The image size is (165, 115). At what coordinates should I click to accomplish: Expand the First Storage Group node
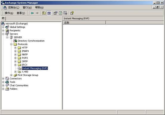point(11,75)
